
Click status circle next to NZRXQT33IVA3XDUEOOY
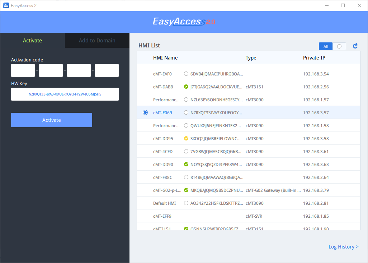tap(186, 112)
